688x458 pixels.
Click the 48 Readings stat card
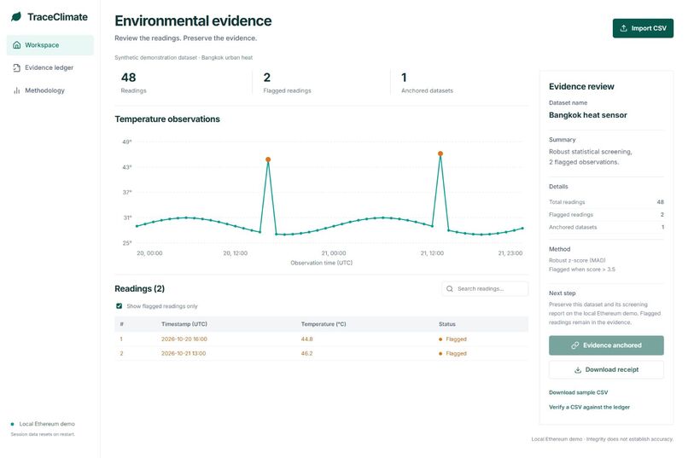point(184,83)
